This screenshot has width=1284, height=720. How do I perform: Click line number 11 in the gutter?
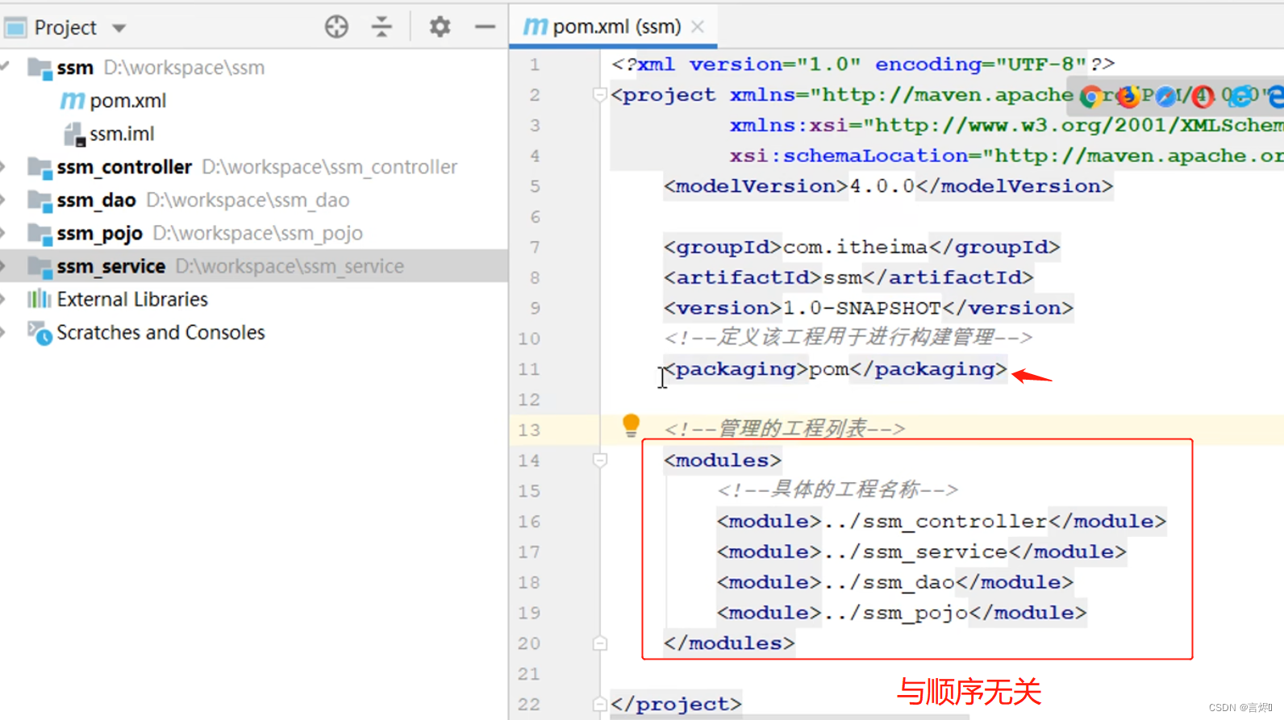tap(529, 369)
